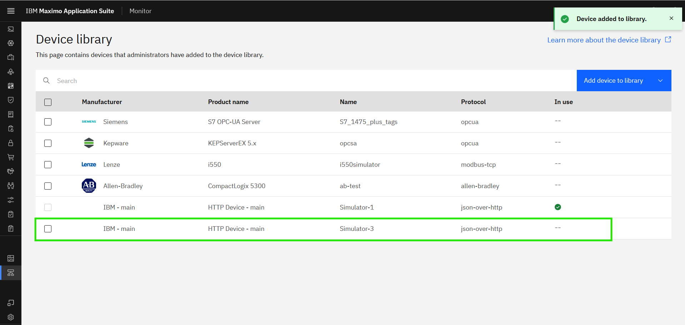This screenshot has height=325, width=685.
Task: Click the S7 OPC-UA Server product cell
Action: click(x=234, y=122)
